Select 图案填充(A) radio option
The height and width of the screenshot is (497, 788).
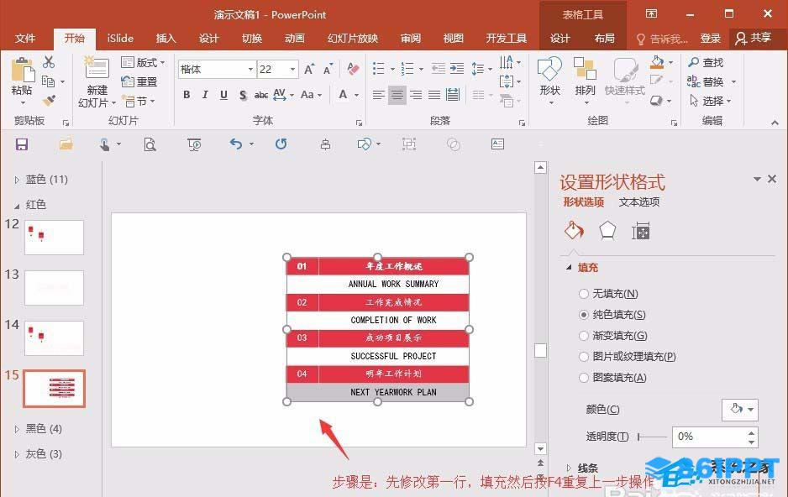pyautogui.click(x=584, y=378)
